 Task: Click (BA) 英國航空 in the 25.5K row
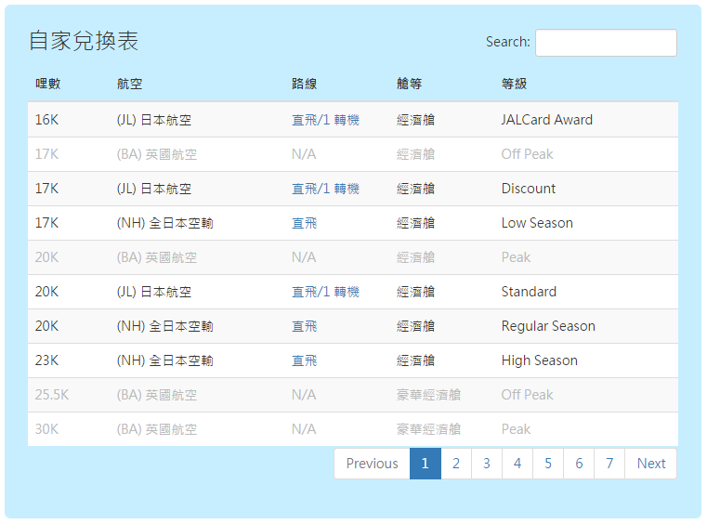[156, 395]
